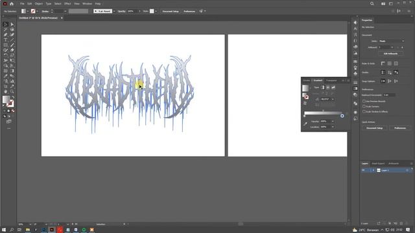Viewport: 415px width, 233px height.
Task: Open Arrange Documents icon in top bar
Action: click(383, 4)
